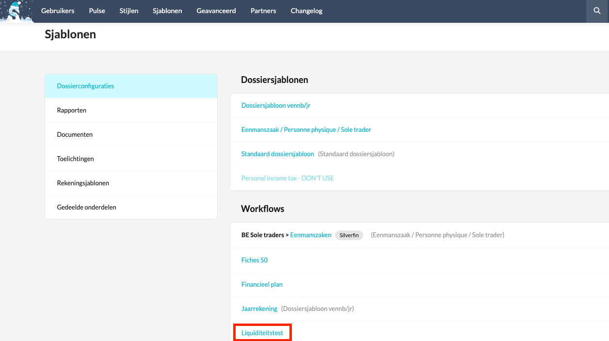
Task: Click the Silverfin snowy logo icon
Action: 17,11
